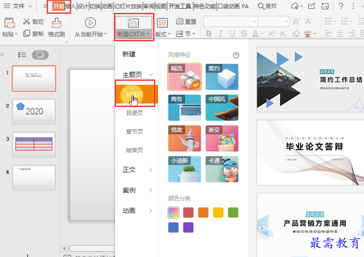Viewport: 364px width, 257px height.
Task: Switch to the Animation (动画) ribbon tab
Action: point(107,6)
